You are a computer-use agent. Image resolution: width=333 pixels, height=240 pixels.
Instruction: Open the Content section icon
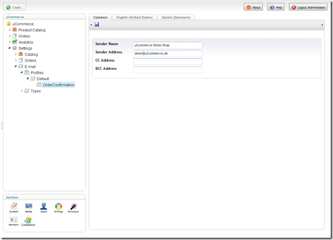[14, 206]
